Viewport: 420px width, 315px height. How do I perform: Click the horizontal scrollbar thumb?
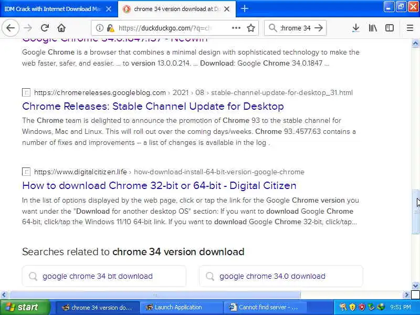(154, 295)
